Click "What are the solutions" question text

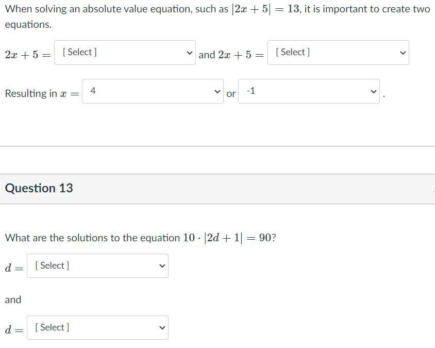click(x=93, y=238)
